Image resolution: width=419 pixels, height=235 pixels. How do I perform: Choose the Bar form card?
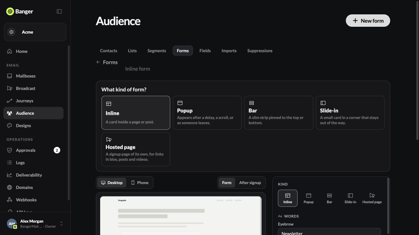279,113
